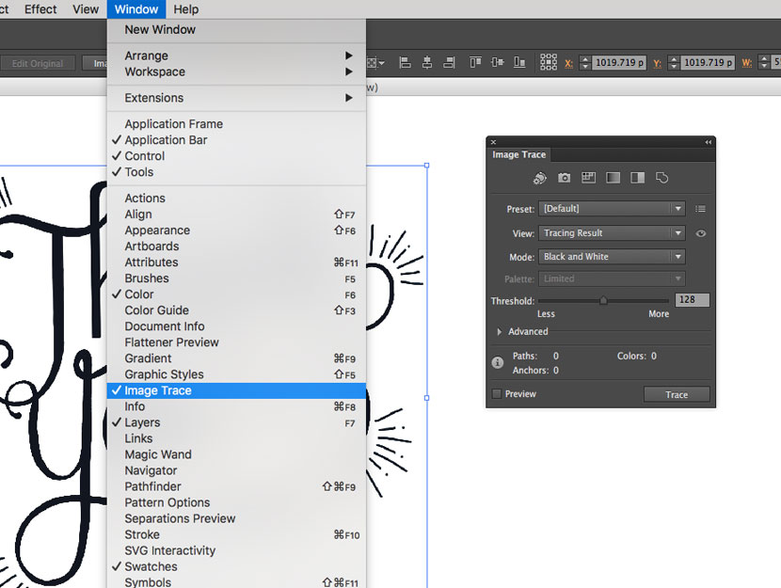The image size is (781, 588).
Task: Toggle Tools panel in Window menu
Action: click(236, 172)
